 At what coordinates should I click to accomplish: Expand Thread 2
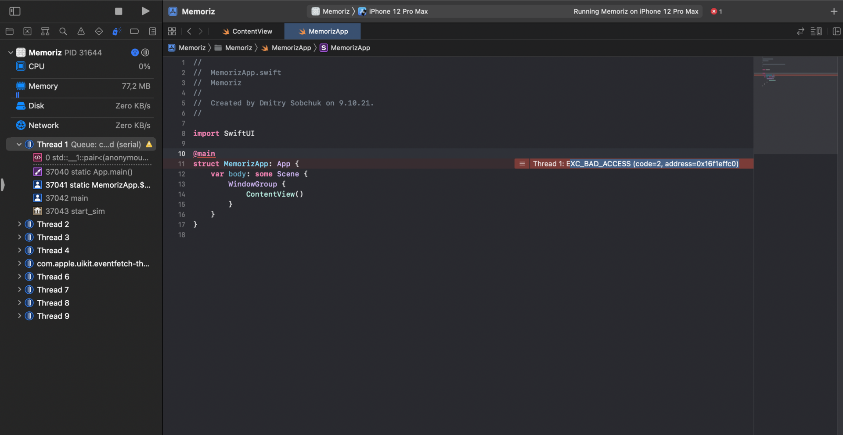point(19,224)
